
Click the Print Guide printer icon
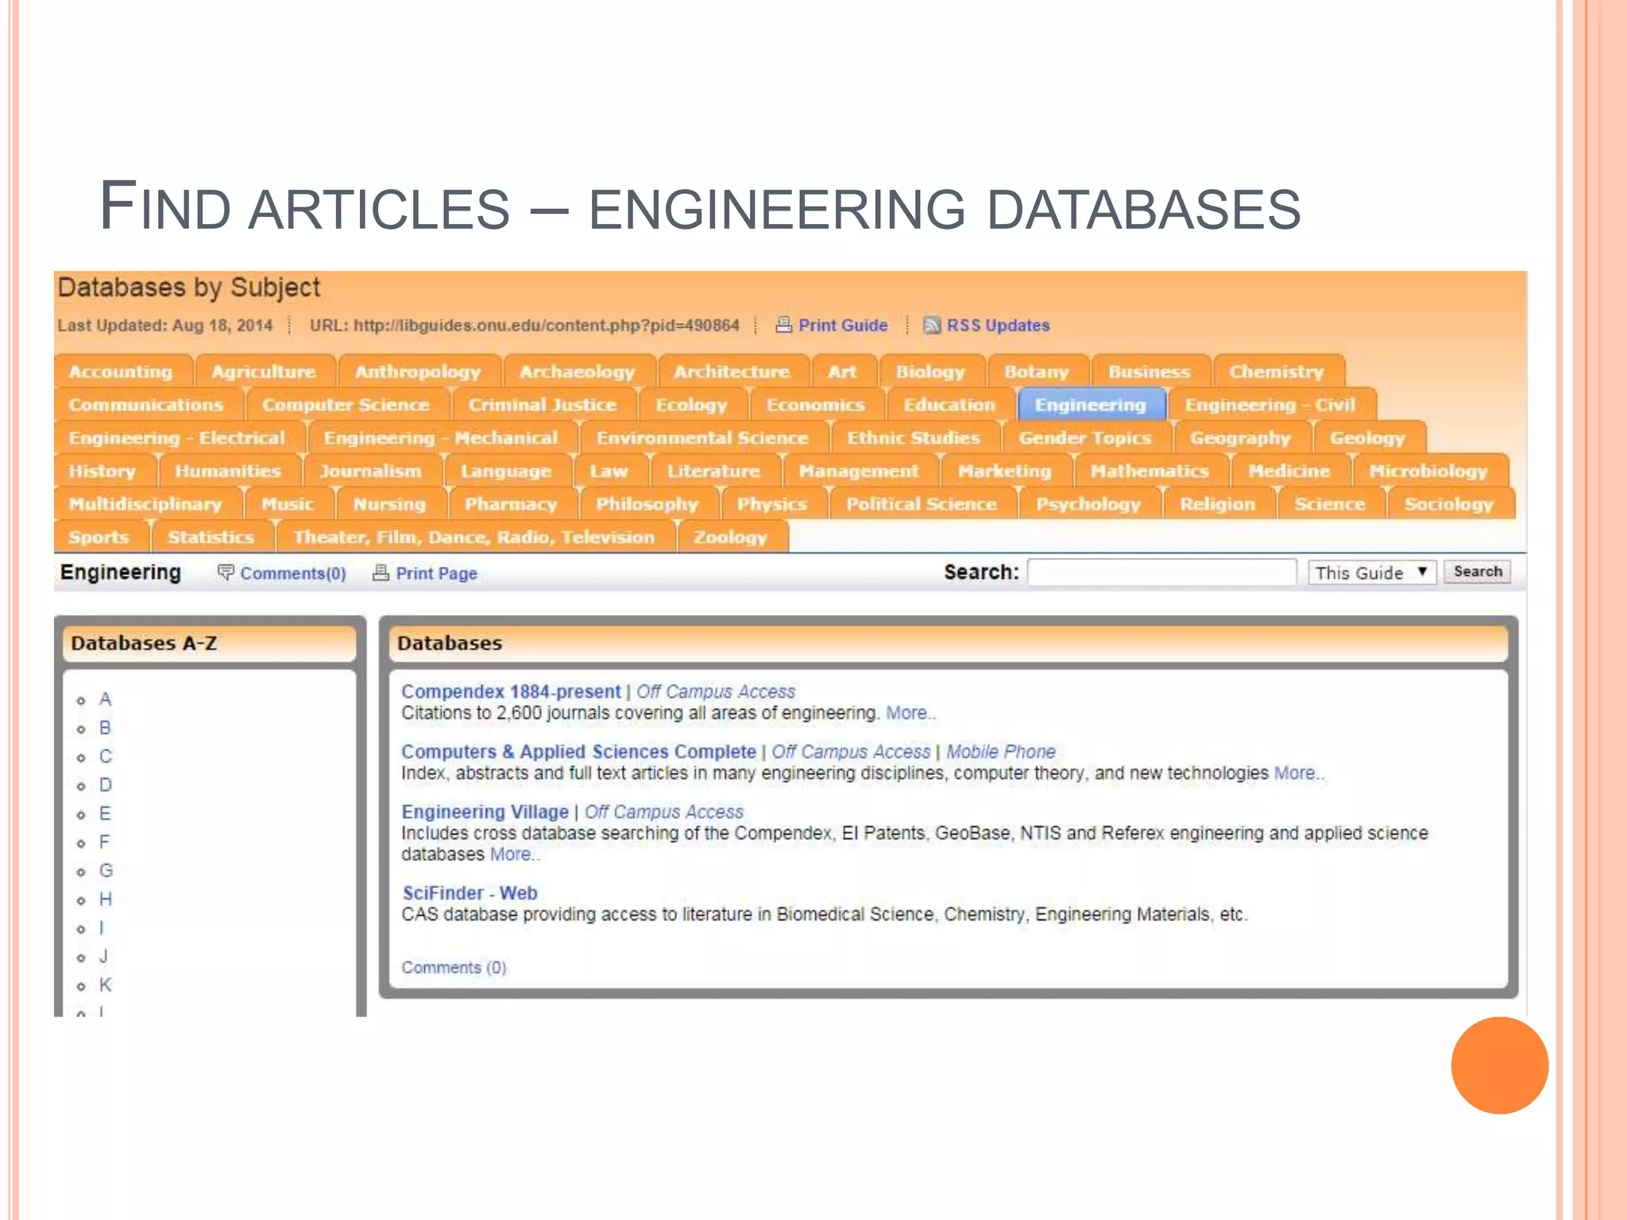(783, 325)
